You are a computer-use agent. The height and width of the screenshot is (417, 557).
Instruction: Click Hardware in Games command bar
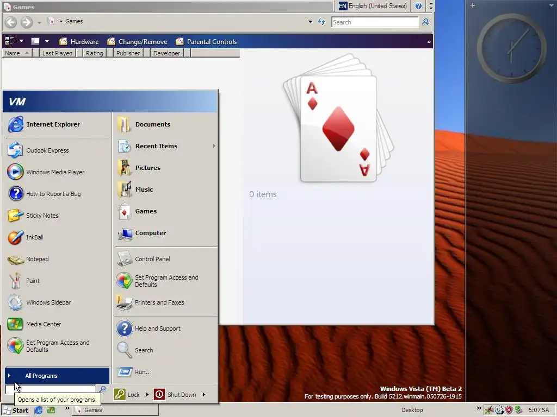[x=79, y=41]
